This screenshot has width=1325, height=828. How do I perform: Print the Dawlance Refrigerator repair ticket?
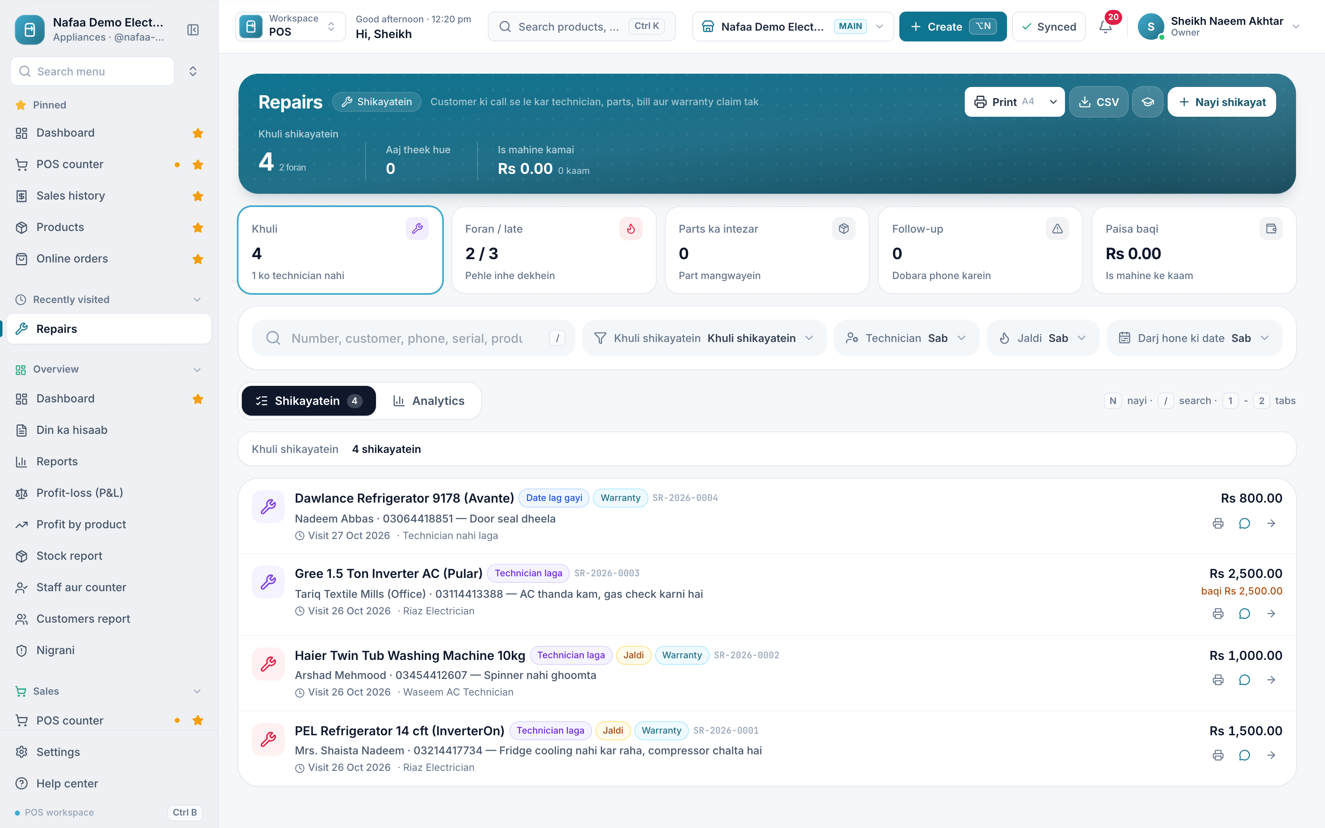[x=1218, y=524]
